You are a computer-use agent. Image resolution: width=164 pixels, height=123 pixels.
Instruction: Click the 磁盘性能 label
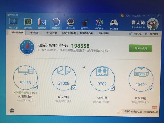pos(140,98)
